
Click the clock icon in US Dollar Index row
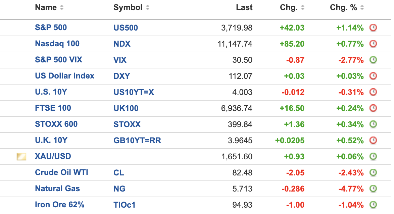click(373, 76)
